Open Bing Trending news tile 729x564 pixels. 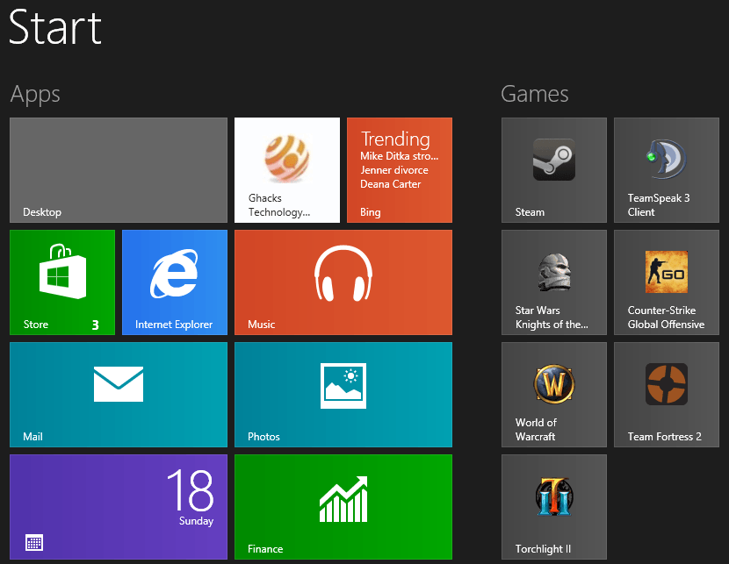400,170
